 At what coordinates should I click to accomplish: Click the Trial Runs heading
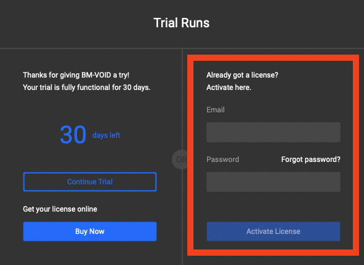click(x=182, y=23)
